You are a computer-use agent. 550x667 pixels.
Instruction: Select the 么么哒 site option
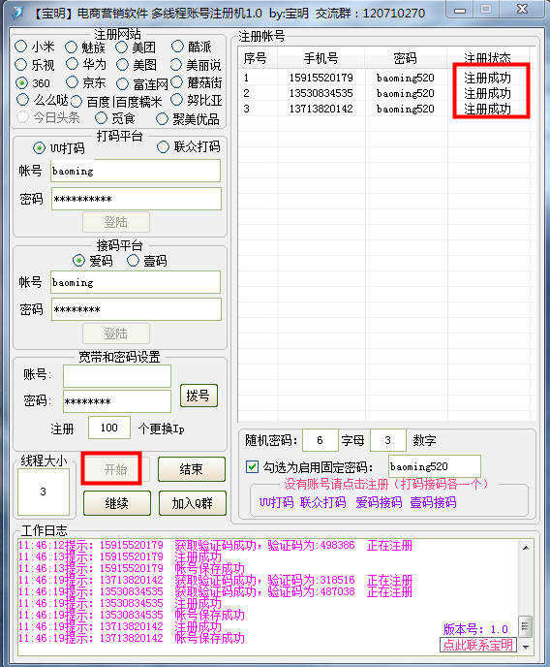point(22,100)
